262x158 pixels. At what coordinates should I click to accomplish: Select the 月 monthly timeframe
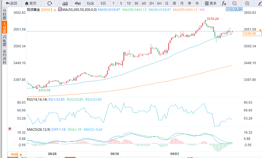[182, 3]
